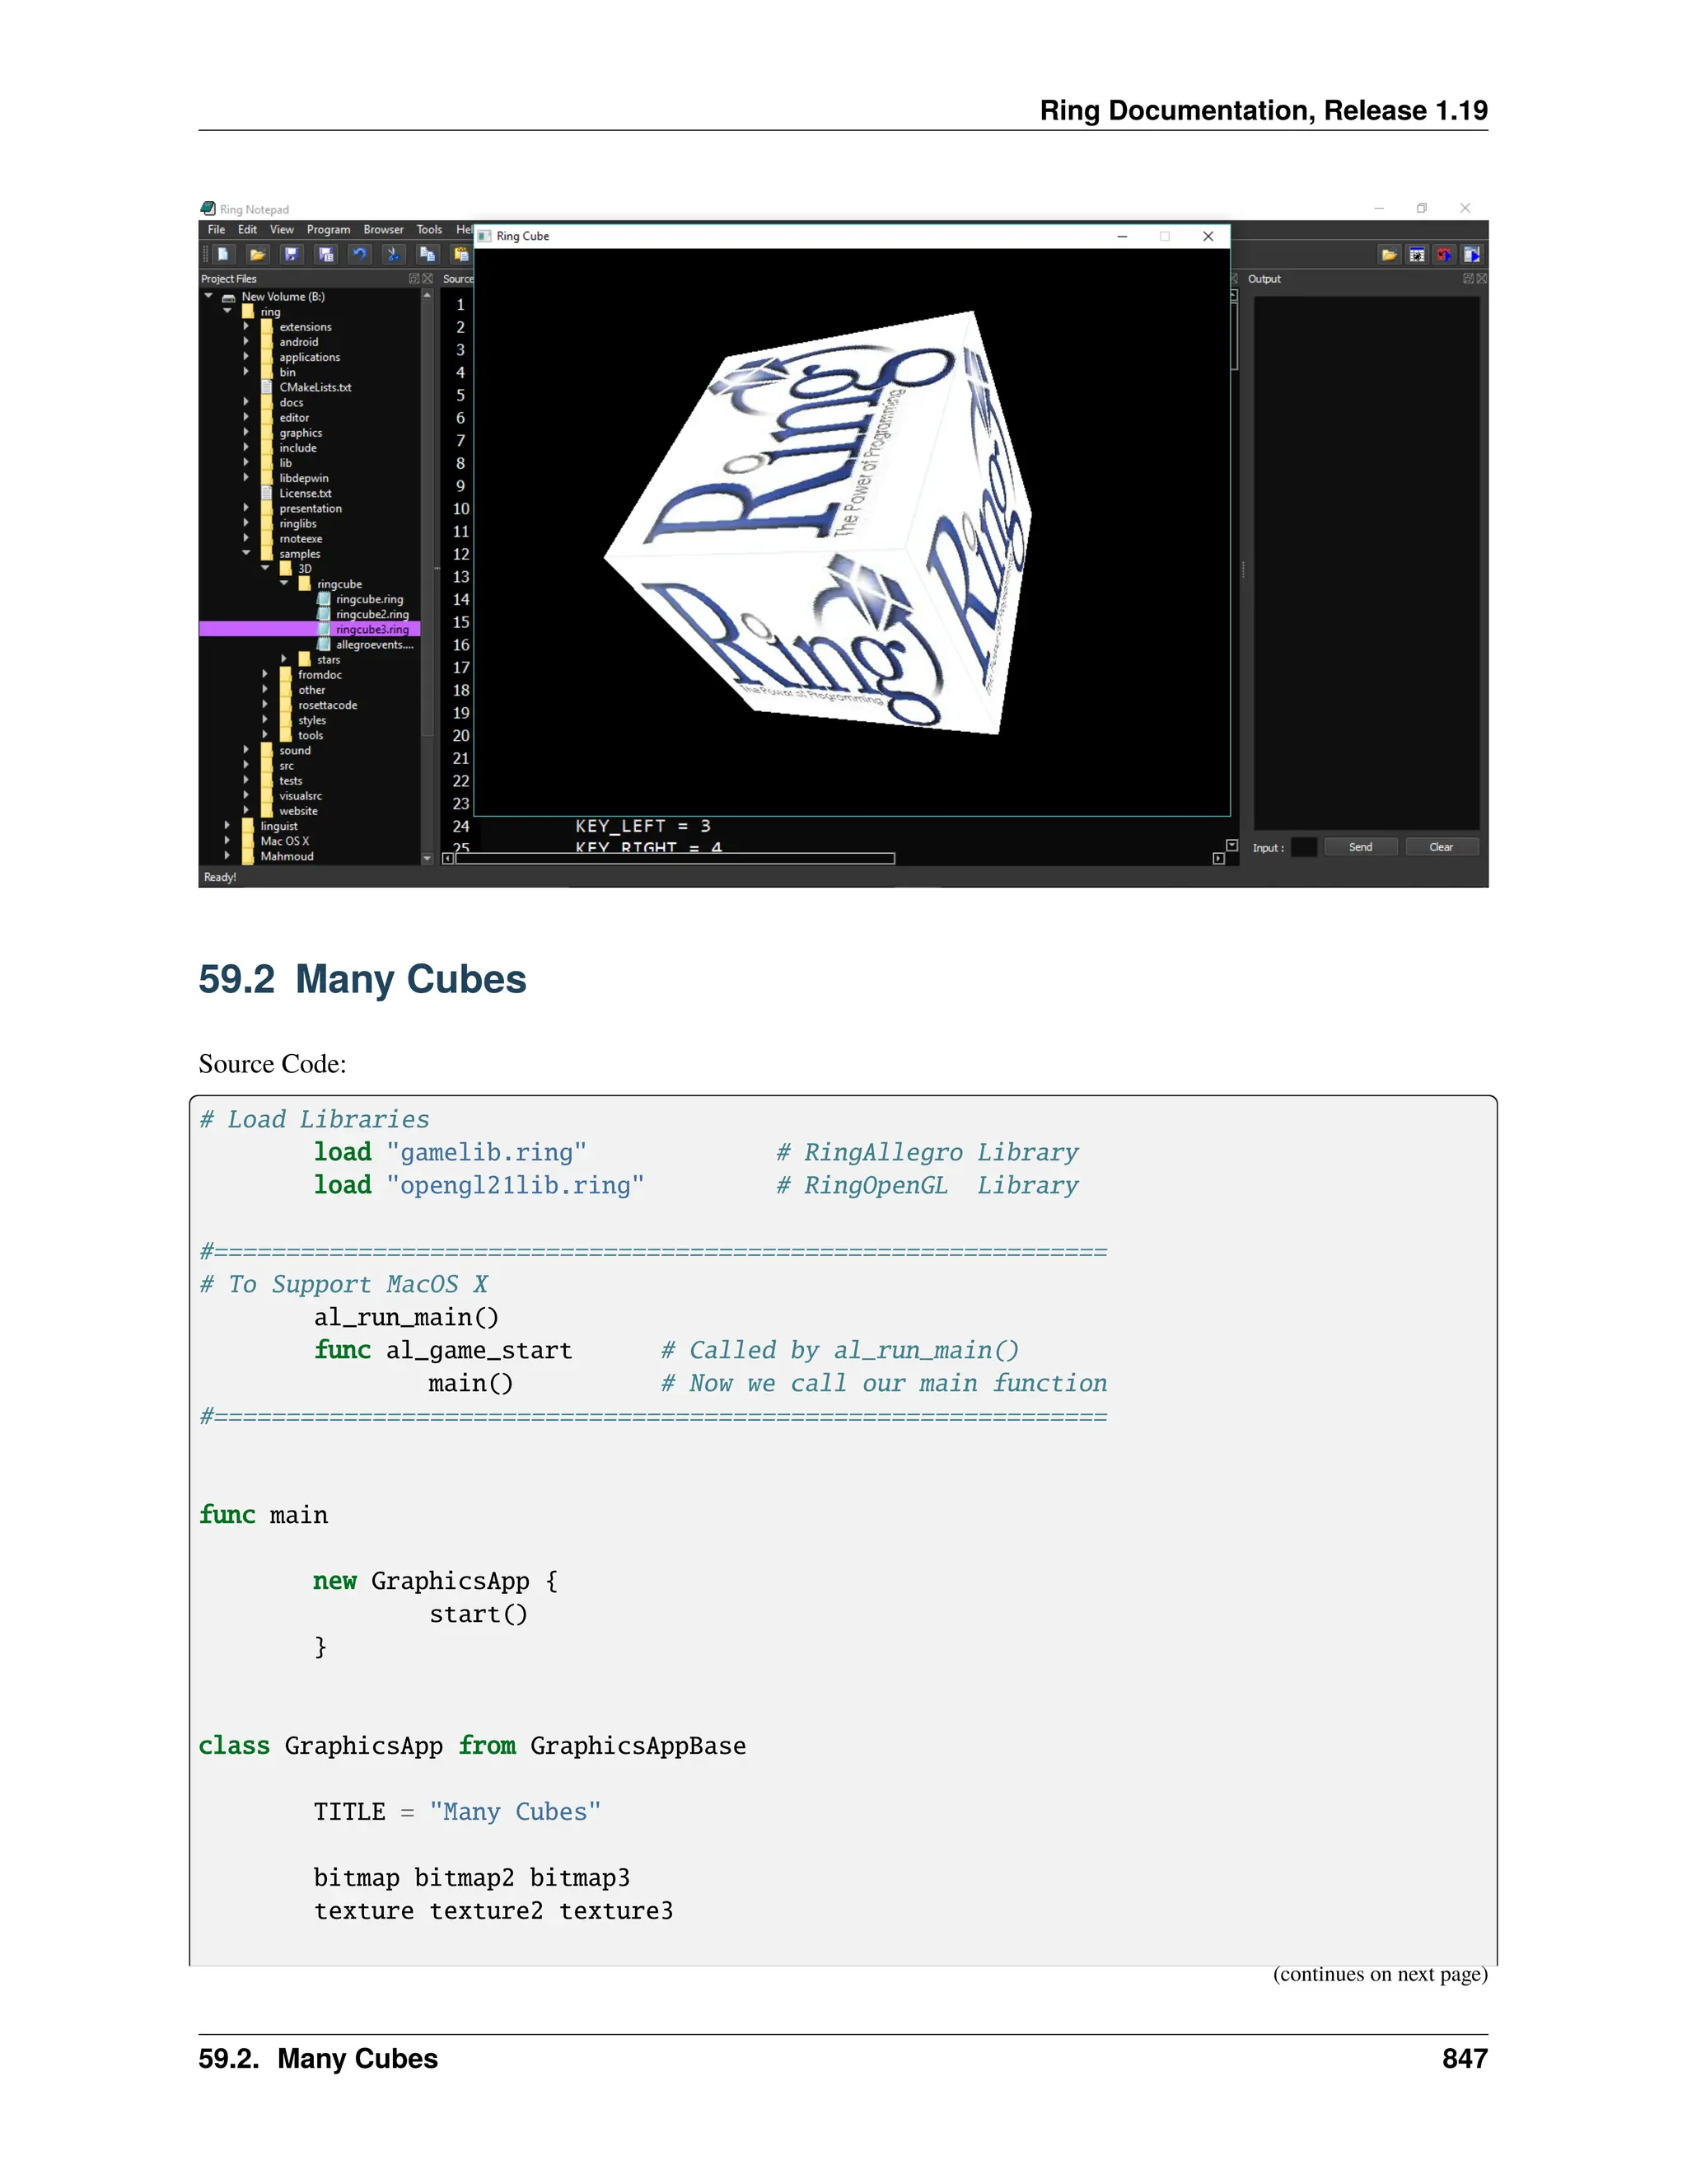Select the Mahmoud folder
This screenshot has width=1687, height=2184.
click(287, 856)
